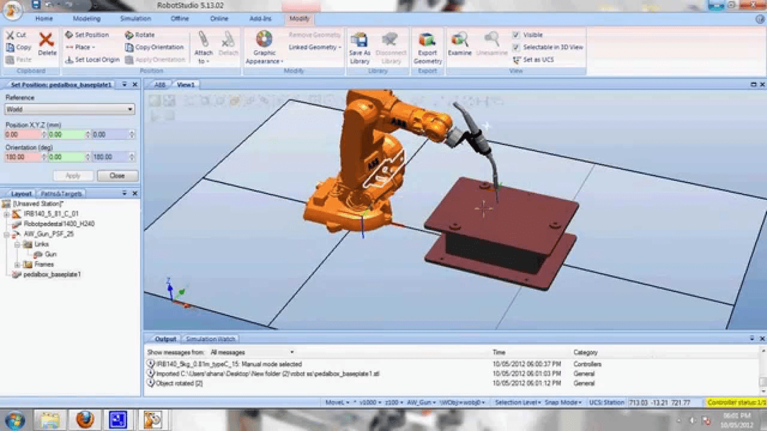Switch to the ABB view tab
Image resolution: width=767 pixels, height=431 pixels.
coord(159,84)
